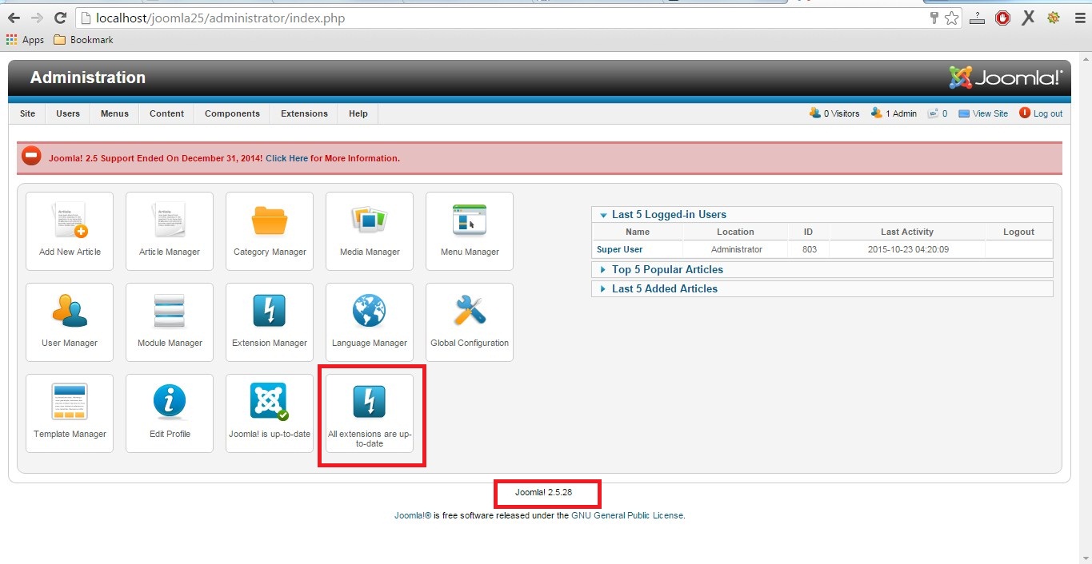
Task: Open Global Configuration tools icon
Action: click(470, 312)
